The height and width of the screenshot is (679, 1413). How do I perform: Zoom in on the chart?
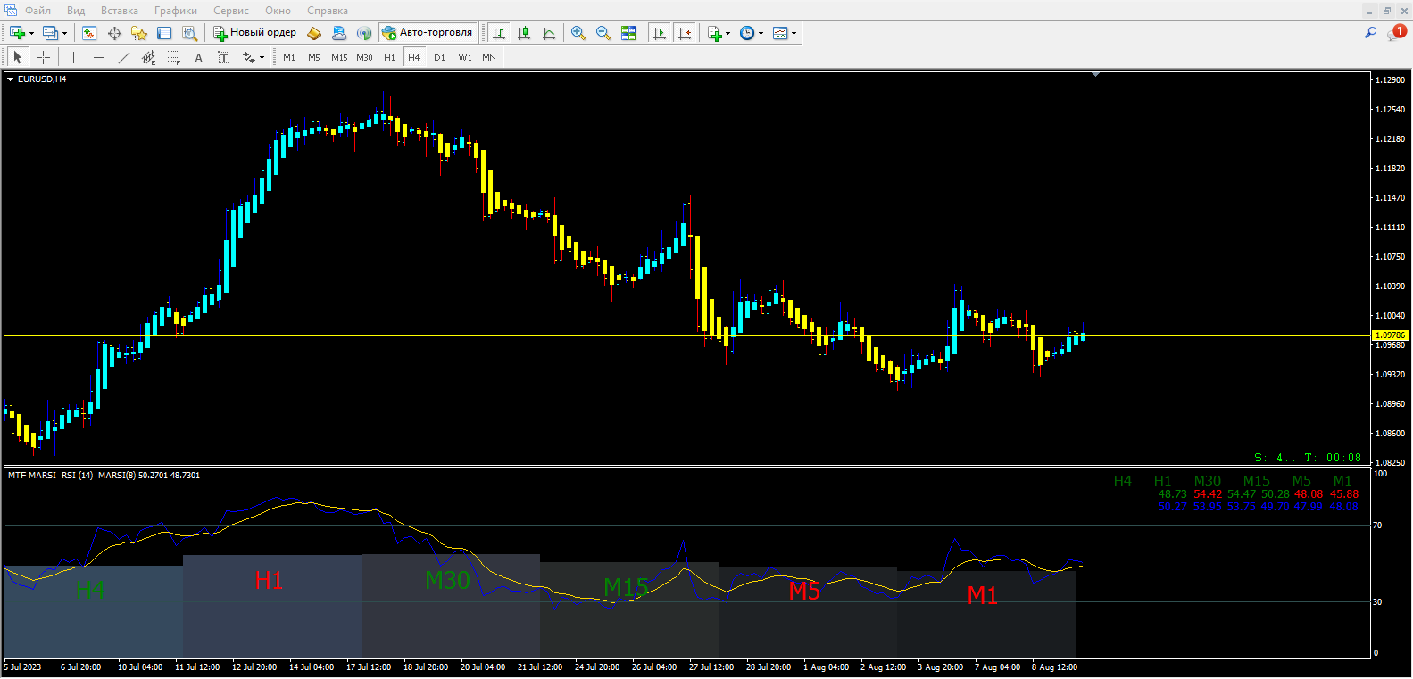578,33
